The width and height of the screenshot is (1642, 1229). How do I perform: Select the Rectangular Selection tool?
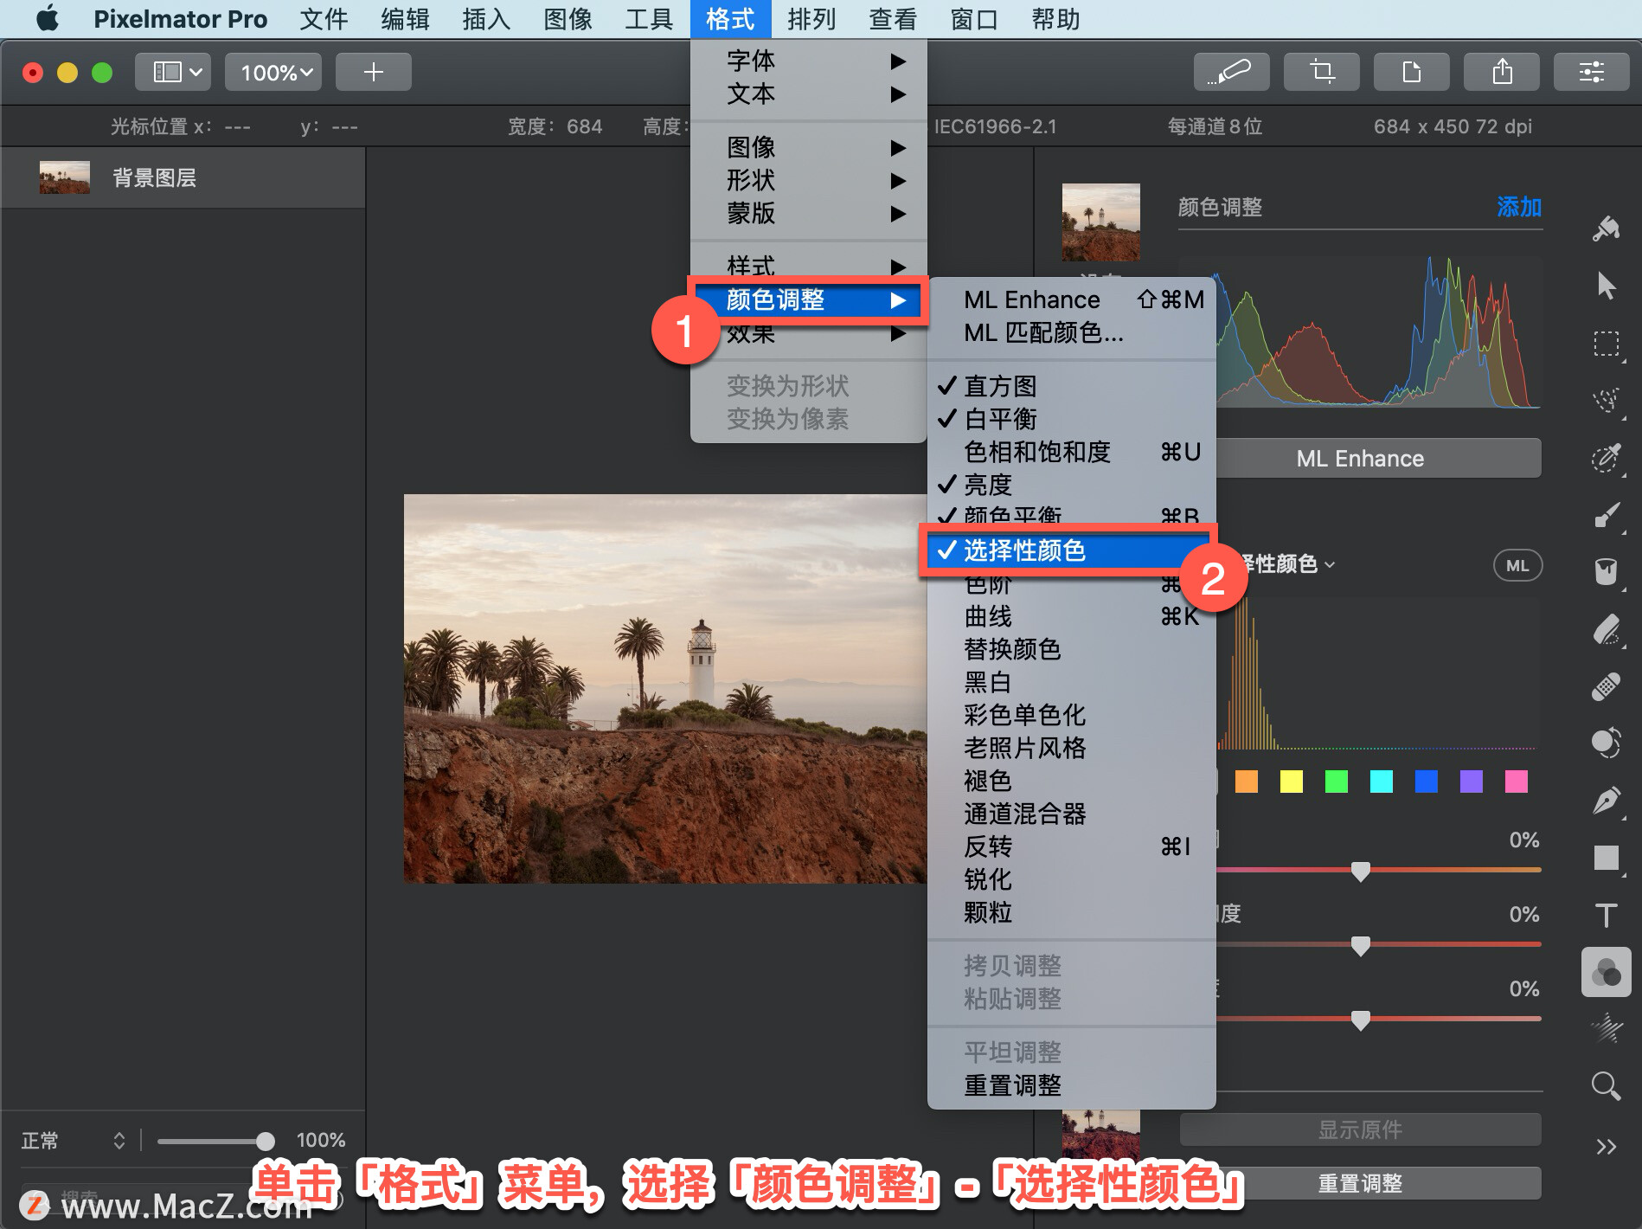(1607, 344)
